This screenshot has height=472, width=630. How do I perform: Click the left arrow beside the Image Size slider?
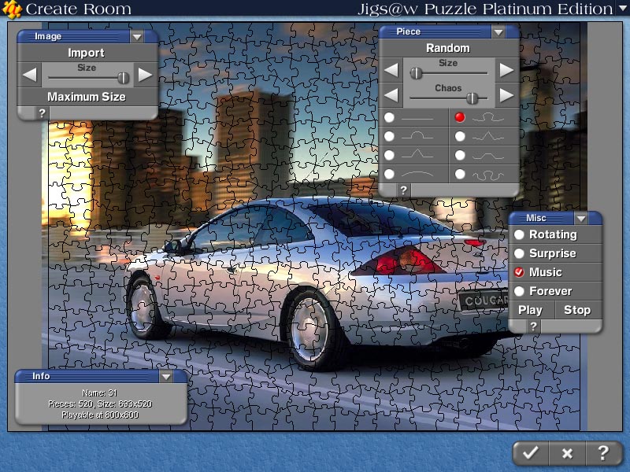[29, 73]
